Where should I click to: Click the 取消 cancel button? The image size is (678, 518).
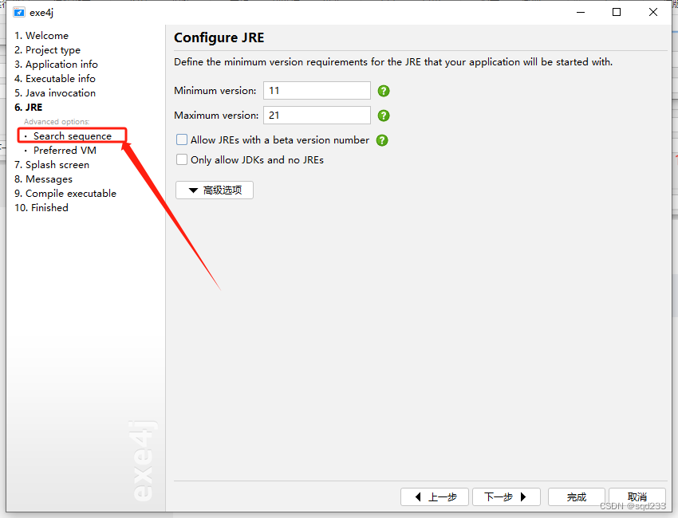(637, 496)
